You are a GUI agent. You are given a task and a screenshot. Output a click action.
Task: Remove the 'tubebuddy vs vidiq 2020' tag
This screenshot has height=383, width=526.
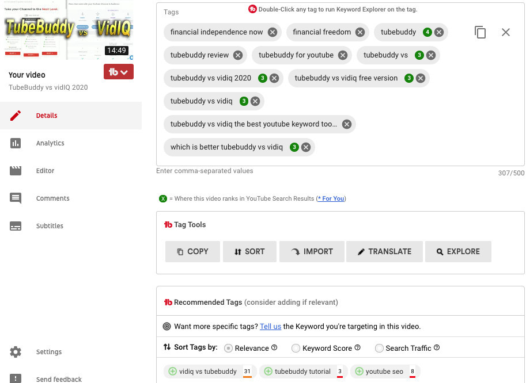click(274, 78)
